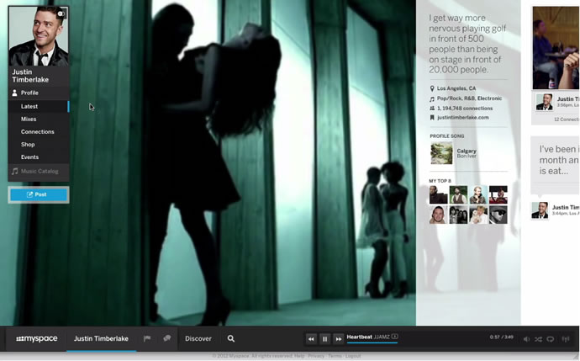580x361 pixels.
Task: Skip forward to the next track
Action: click(x=338, y=339)
